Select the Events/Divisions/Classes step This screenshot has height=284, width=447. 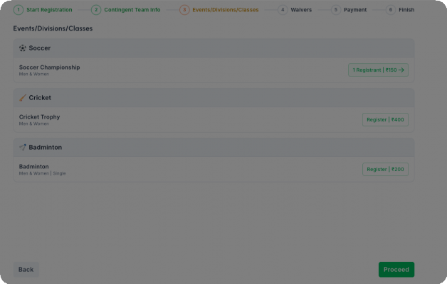point(219,10)
